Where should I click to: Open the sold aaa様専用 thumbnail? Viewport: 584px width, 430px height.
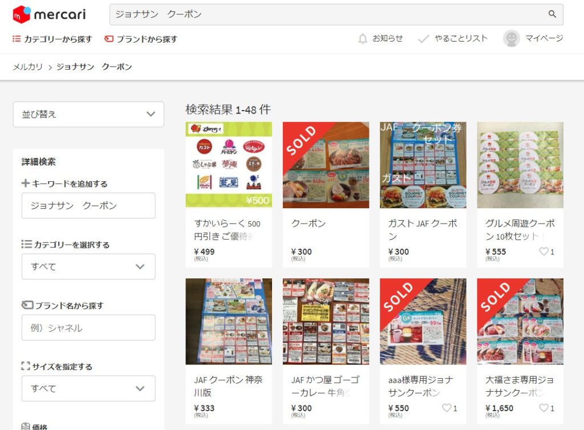(423, 321)
